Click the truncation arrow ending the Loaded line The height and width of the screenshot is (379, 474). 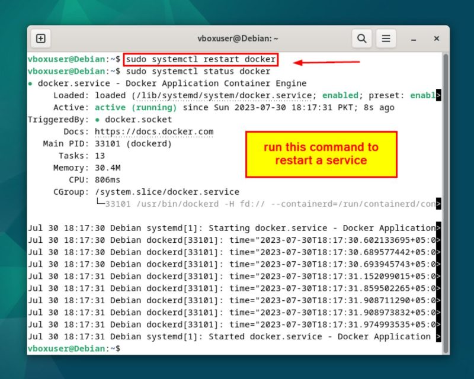pos(440,95)
